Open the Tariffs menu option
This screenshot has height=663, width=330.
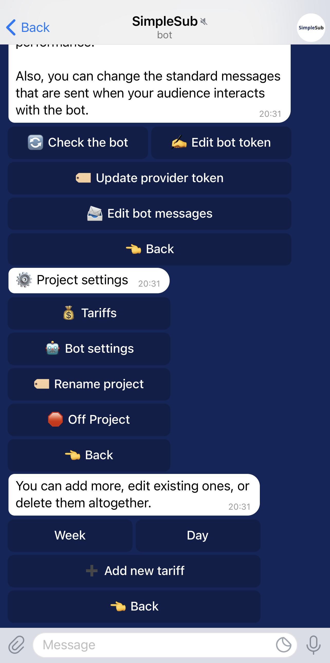89,313
